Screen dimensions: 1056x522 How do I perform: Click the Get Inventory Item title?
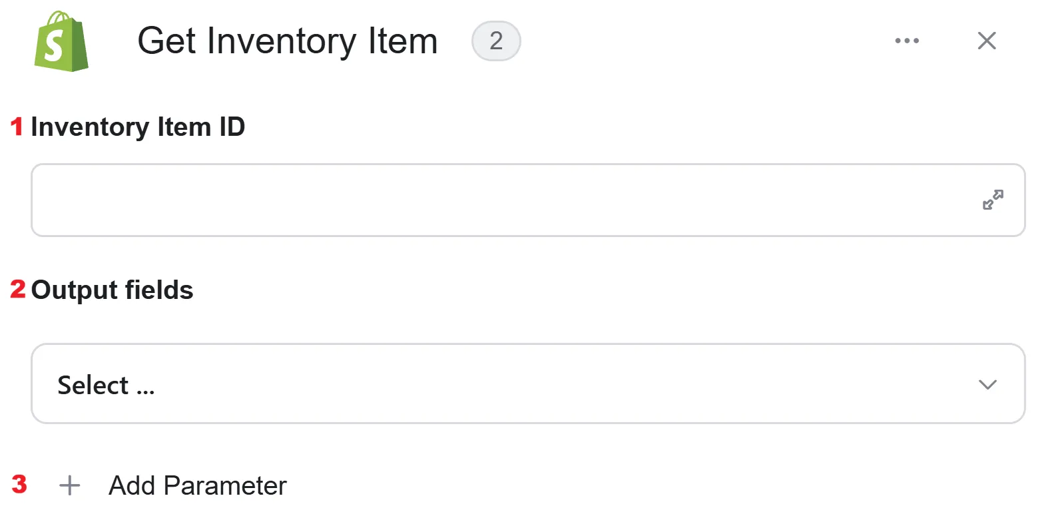click(288, 41)
